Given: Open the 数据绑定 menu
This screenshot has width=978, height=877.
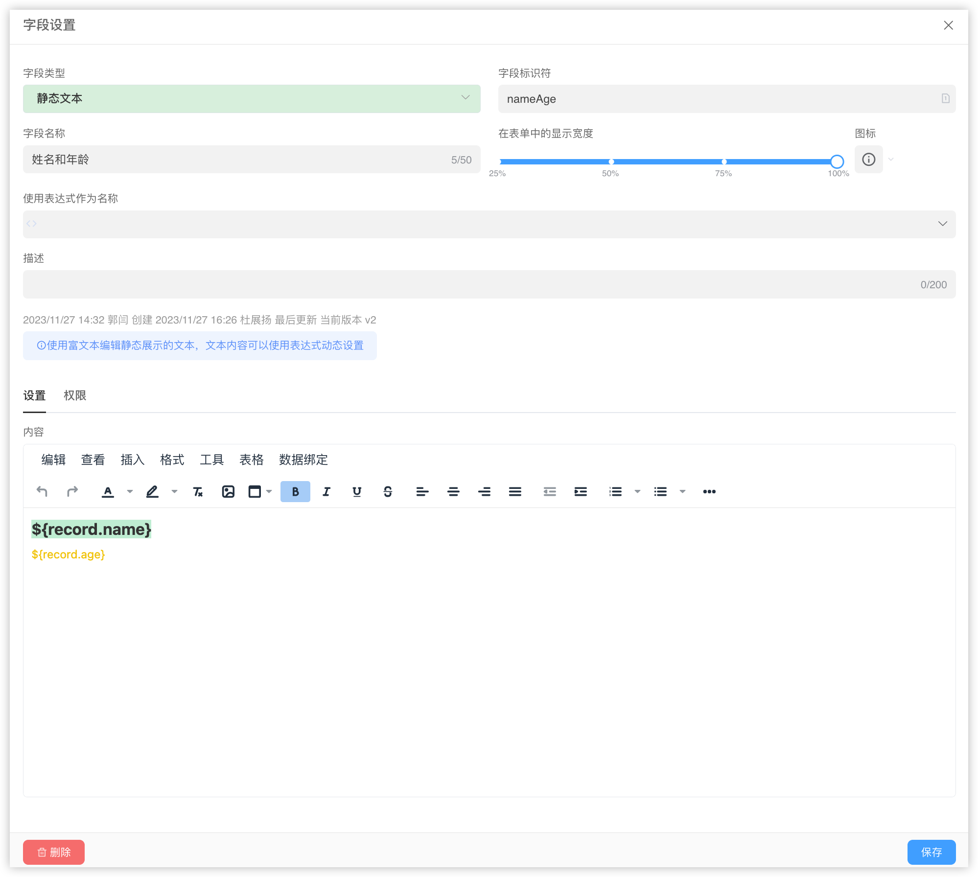Looking at the screenshot, I should (x=303, y=460).
